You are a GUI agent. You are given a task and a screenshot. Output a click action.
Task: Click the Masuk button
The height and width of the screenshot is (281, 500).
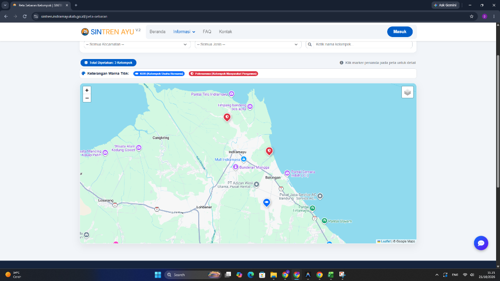[399, 32]
